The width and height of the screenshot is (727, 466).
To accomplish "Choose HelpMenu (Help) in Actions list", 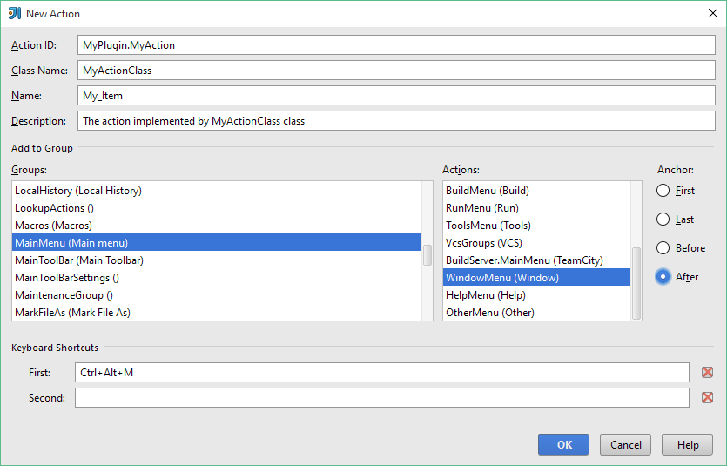I will (x=486, y=295).
